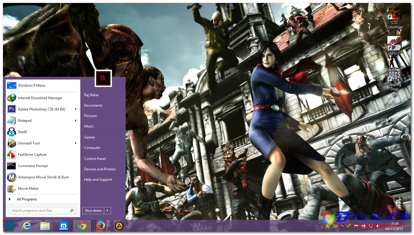Click the Internet Download Manager tray icon
Image resolution: width=414 pixels, height=235 pixels.
349,226
